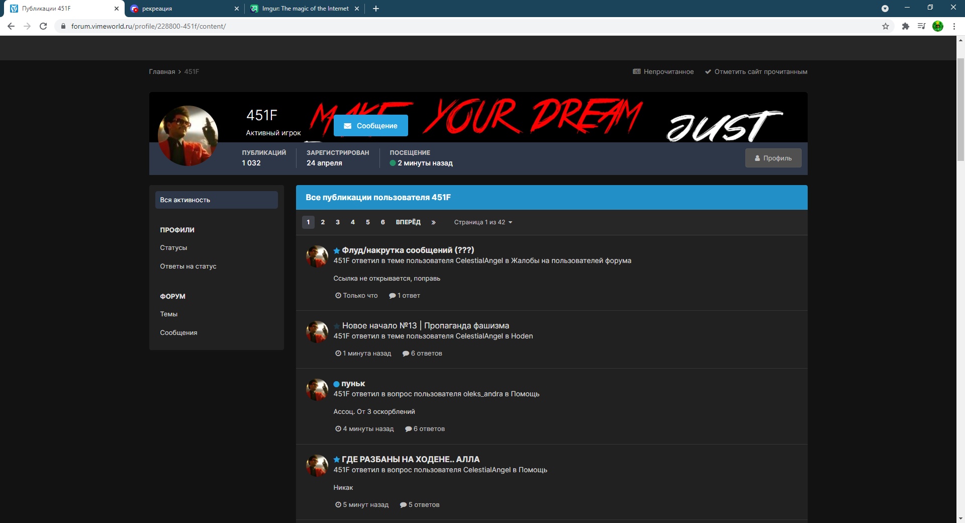This screenshot has width=965, height=523.
Task: Open the browser media control icon
Action: click(x=921, y=26)
